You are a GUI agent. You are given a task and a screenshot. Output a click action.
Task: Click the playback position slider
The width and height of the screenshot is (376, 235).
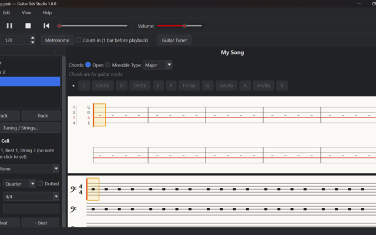[x=93, y=26]
